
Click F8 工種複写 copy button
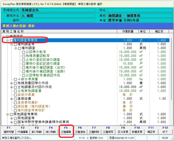coord(108,132)
